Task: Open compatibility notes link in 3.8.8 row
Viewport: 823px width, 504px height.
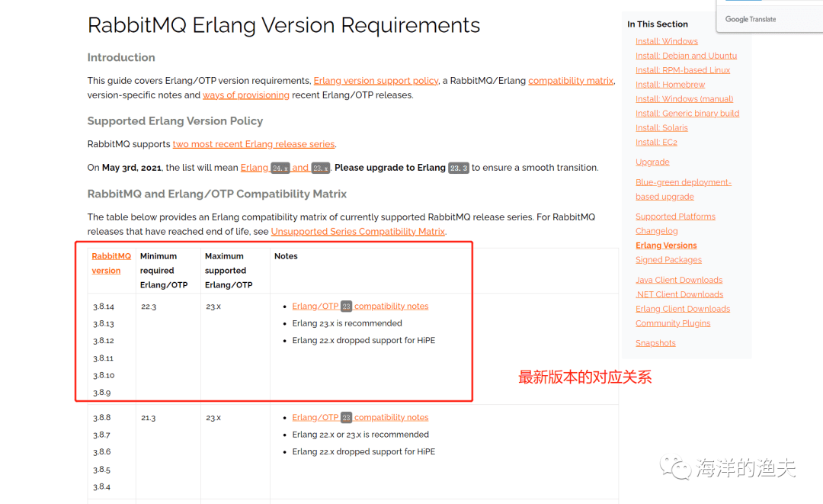Action: pyautogui.click(x=360, y=417)
